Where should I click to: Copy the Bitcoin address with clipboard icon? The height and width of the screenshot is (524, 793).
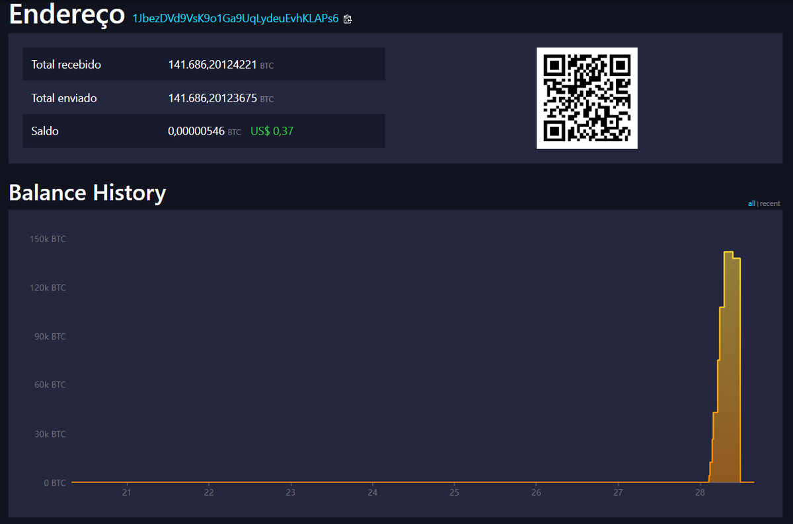(x=348, y=19)
